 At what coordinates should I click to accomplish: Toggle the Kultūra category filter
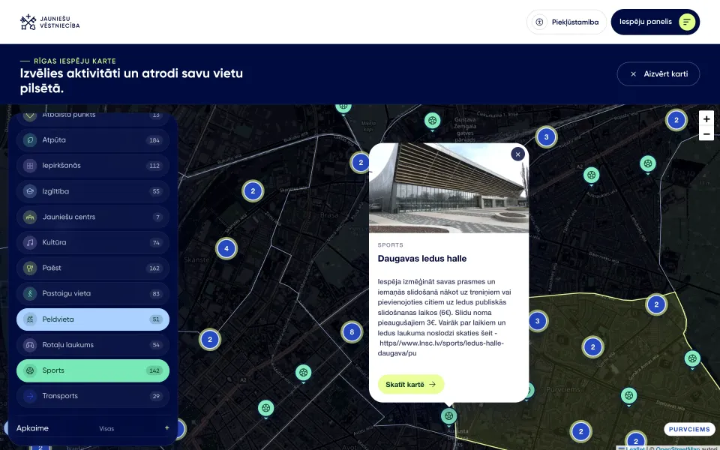(x=93, y=242)
